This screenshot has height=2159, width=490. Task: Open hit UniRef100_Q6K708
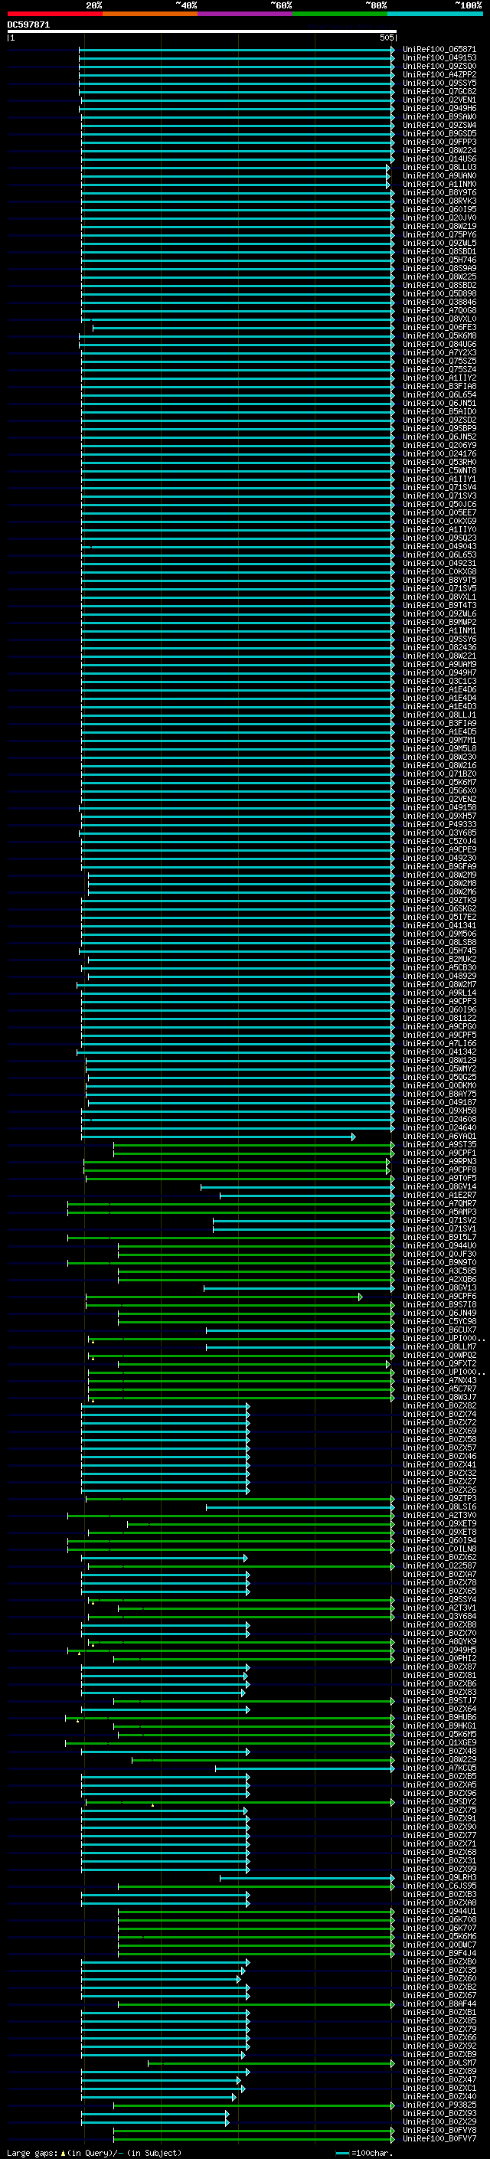pos(439,1919)
